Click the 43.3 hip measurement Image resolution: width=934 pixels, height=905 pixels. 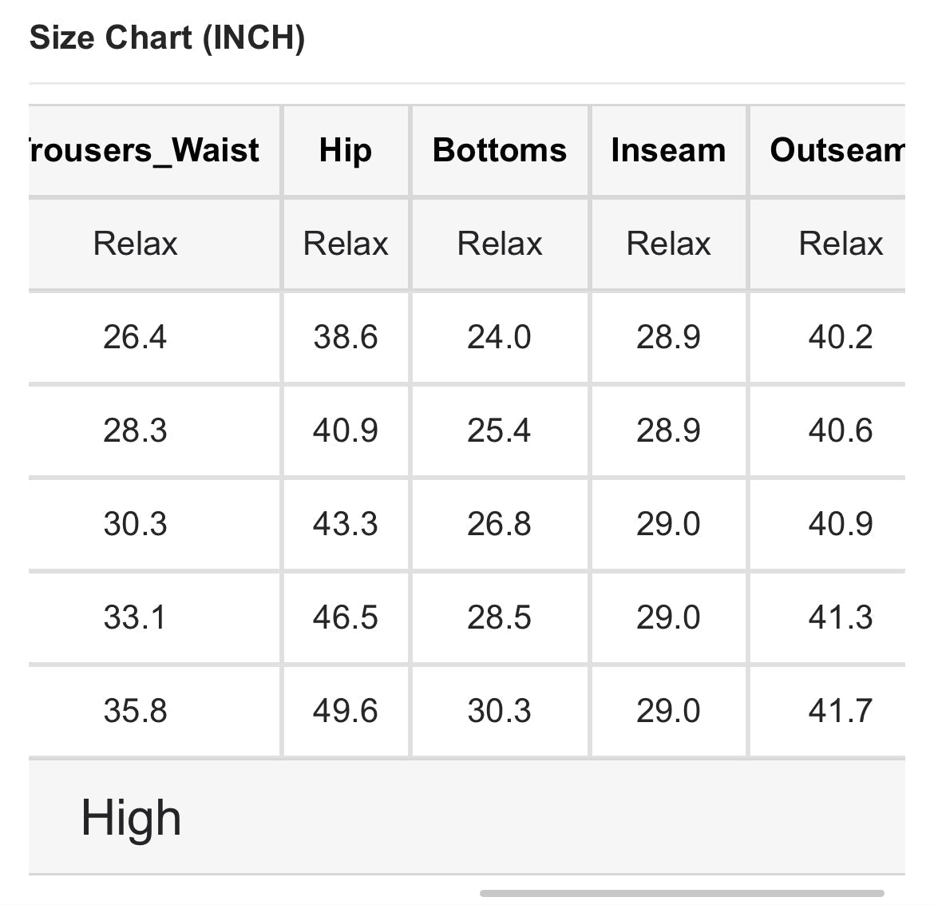[345, 524]
